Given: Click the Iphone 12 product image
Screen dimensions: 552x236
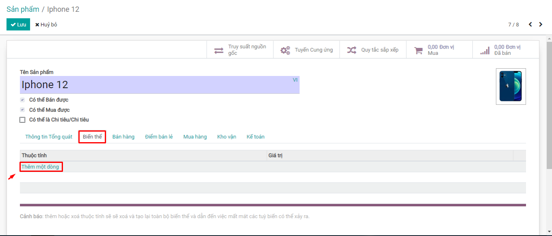Looking at the screenshot, I should click(x=511, y=87).
